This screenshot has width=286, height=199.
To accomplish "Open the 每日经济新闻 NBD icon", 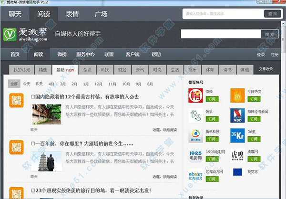I will tap(237, 115).
